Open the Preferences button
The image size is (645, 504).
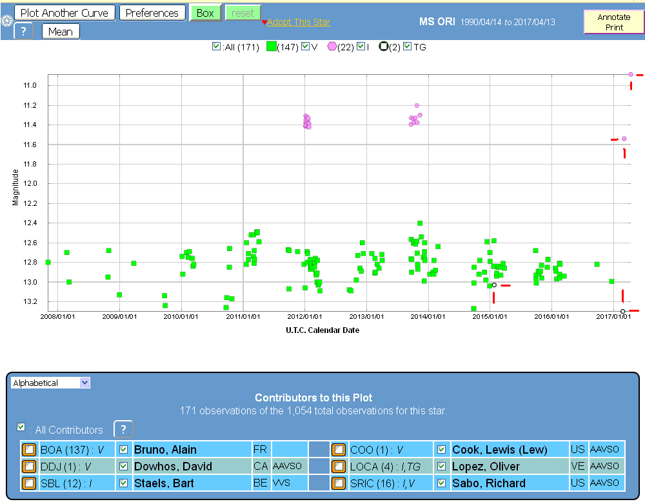152,13
